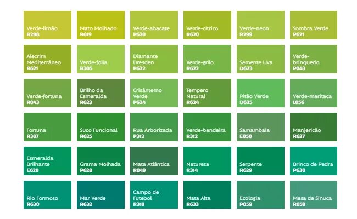The width and height of the screenshot is (357, 219).
Task: Pick the Sombra Verde P621 swatch
Action: pos(314,25)
